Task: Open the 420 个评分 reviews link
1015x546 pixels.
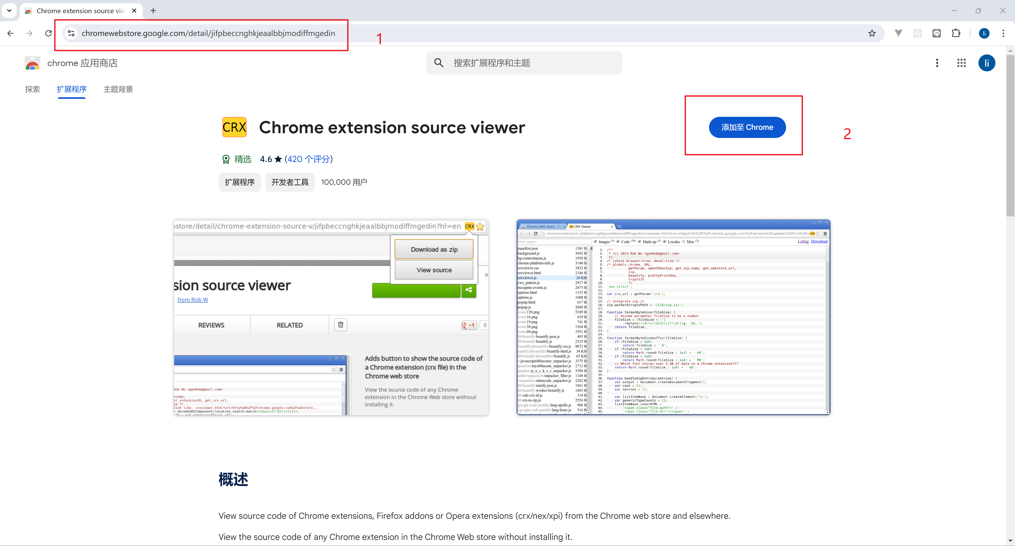Action: point(309,159)
